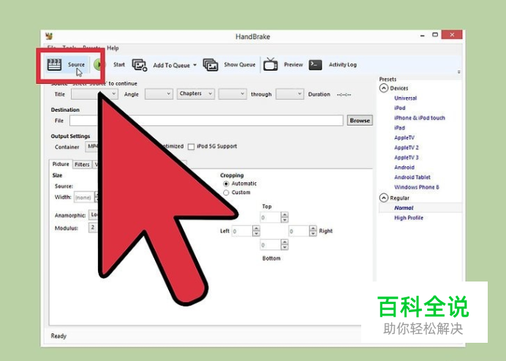Select the iPad preset
Viewport: 506px width, 361px height.
(399, 128)
